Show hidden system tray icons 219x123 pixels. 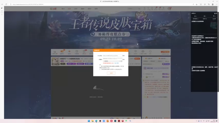coord(197,121)
